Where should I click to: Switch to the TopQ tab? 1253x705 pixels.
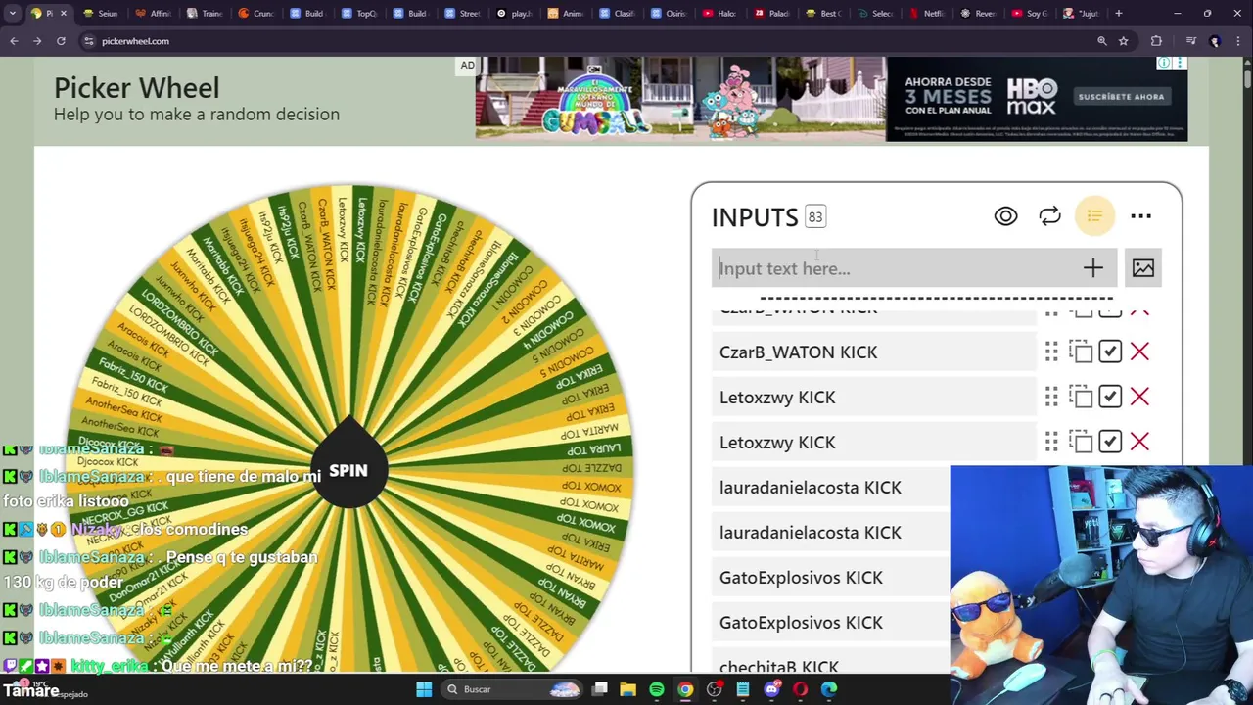point(361,14)
